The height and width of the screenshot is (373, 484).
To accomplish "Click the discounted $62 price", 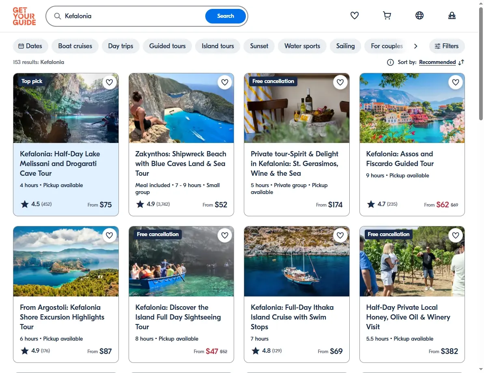I will pyautogui.click(x=442, y=205).
